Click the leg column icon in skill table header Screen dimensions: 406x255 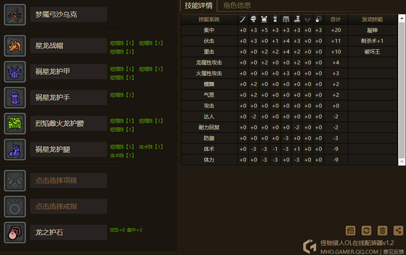tap(297, 19)
